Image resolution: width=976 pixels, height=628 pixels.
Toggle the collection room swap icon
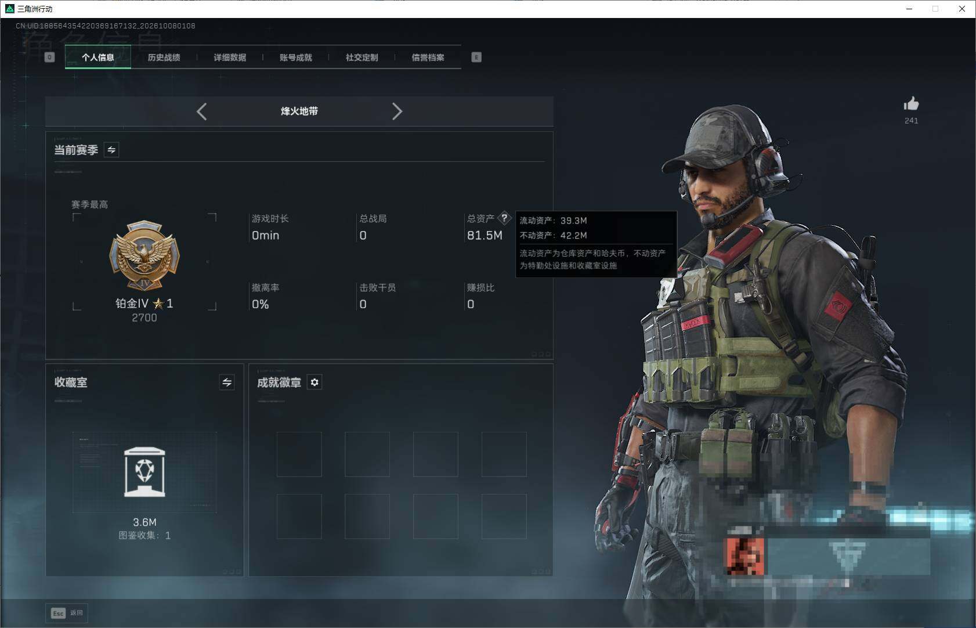[227, 382]
